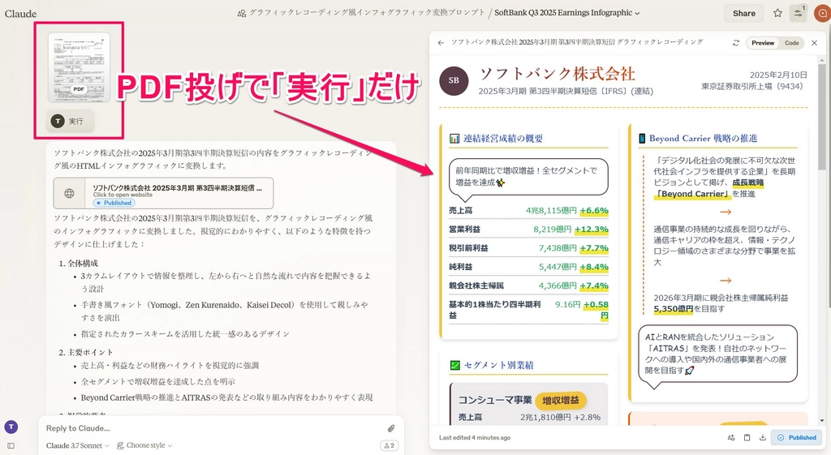Image resolution: width=831 pixels, height=455 pixels.
Task: Click the AITRAS speech bubble text
Action: click(717, 354)
